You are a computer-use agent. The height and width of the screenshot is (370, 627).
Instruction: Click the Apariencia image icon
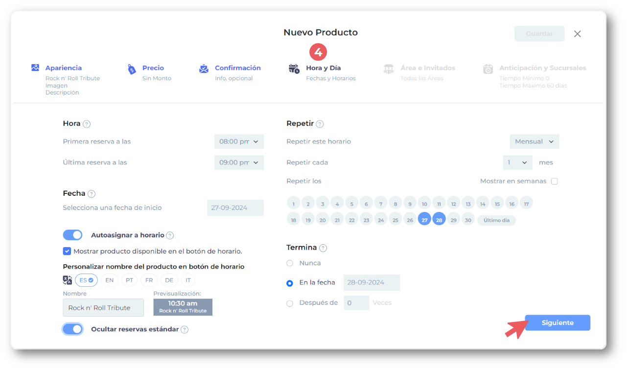[x=35, y=68]
